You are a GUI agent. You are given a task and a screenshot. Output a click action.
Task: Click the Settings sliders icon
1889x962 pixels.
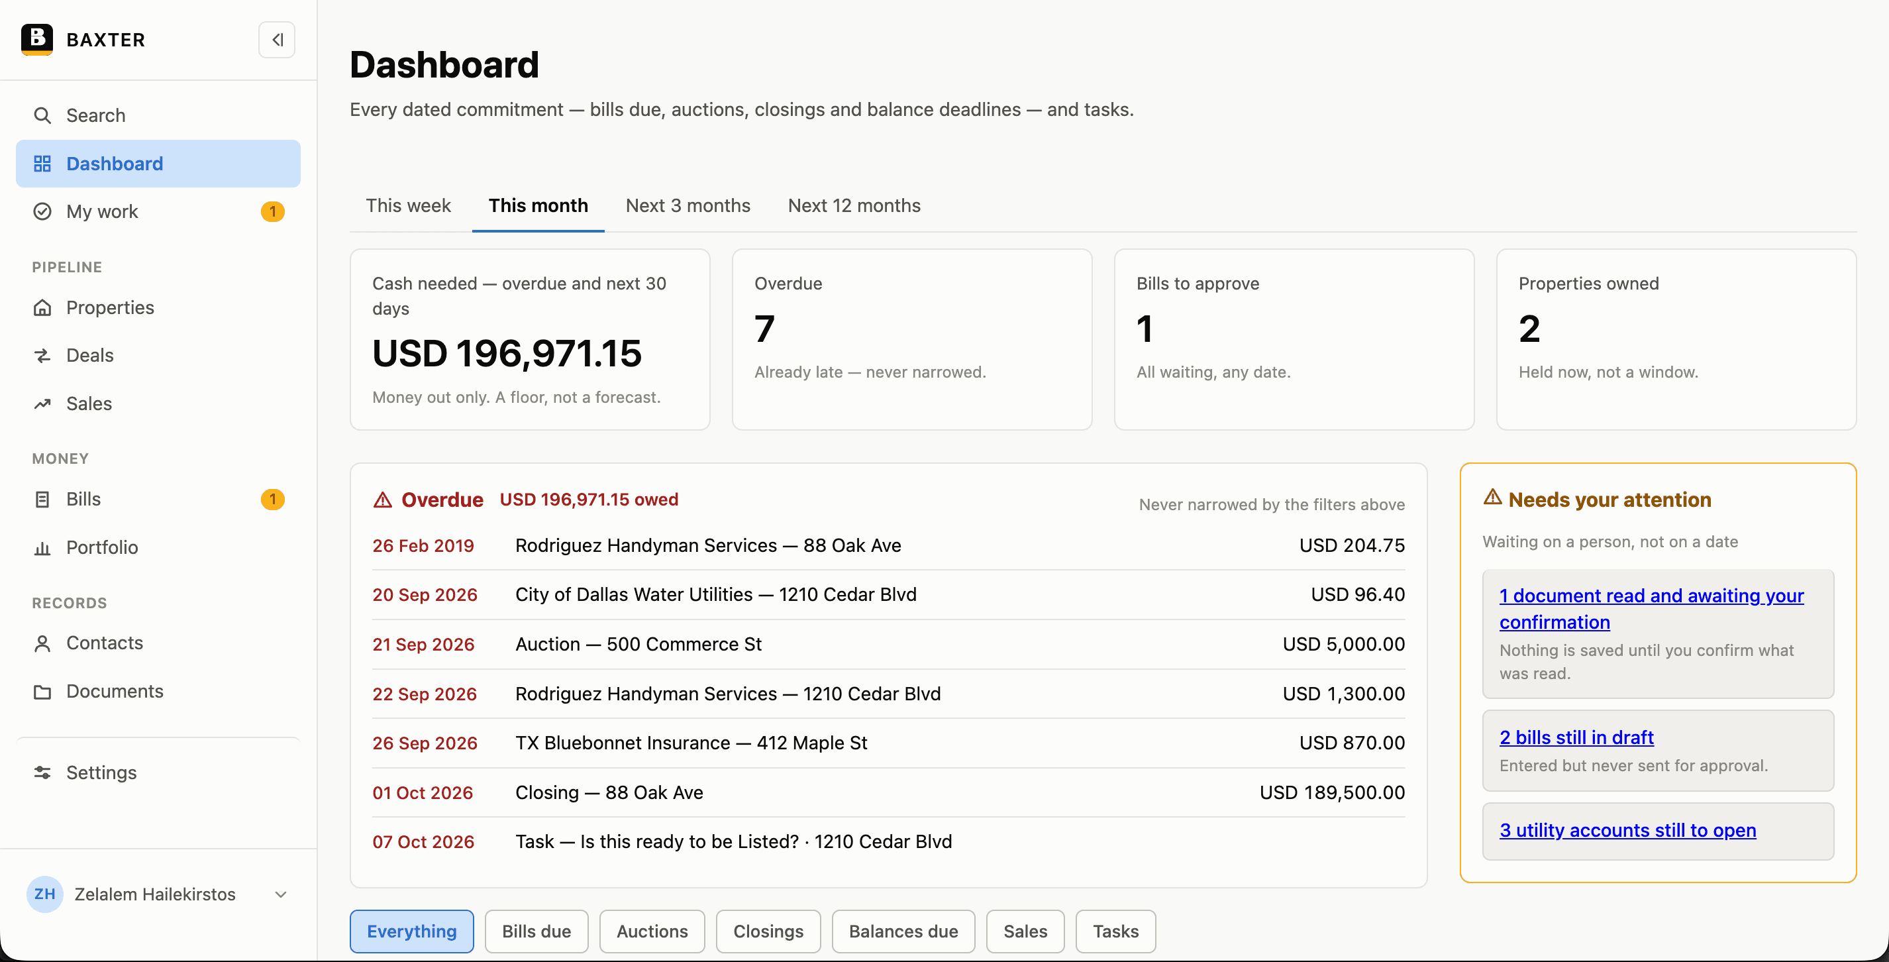[42, 773]
